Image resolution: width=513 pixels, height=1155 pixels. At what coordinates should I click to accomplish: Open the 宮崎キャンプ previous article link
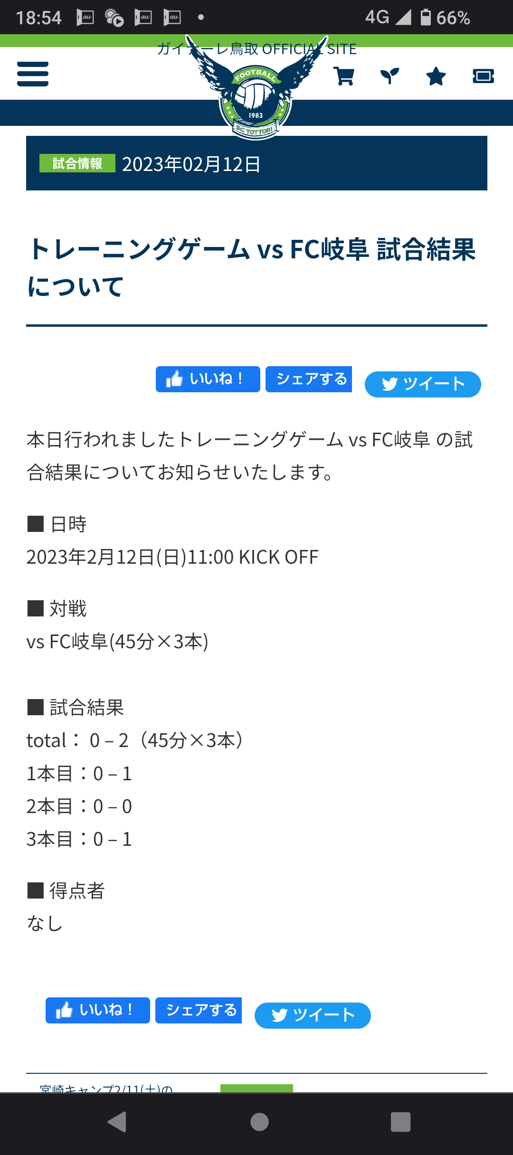point(106,1088)
